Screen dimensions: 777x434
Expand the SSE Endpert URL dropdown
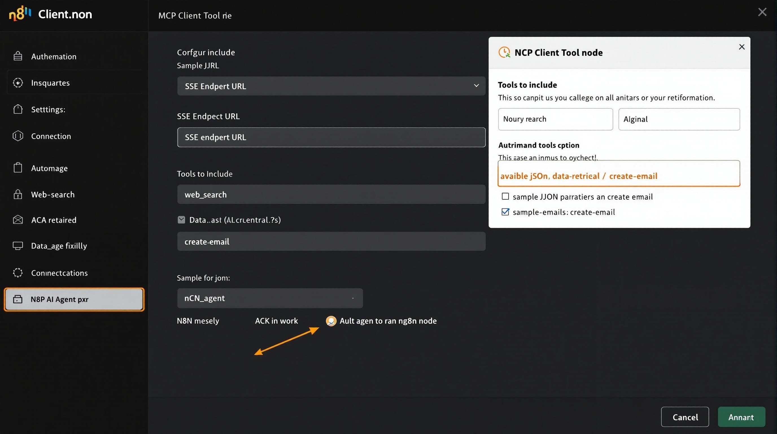coord(331,86)
